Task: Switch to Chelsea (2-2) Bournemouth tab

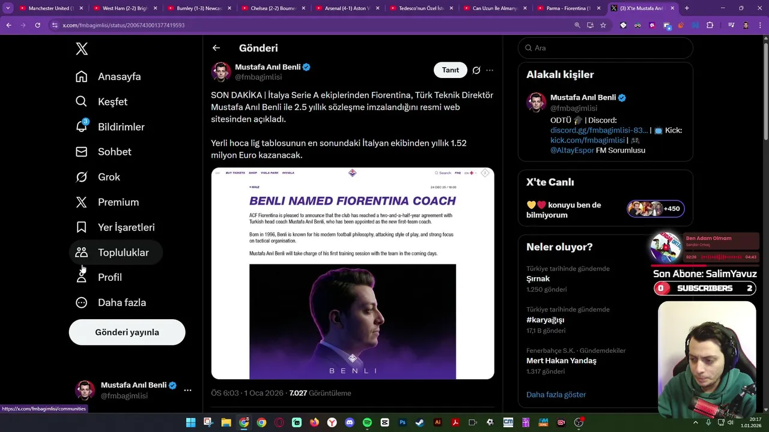Action: point(273,8)
